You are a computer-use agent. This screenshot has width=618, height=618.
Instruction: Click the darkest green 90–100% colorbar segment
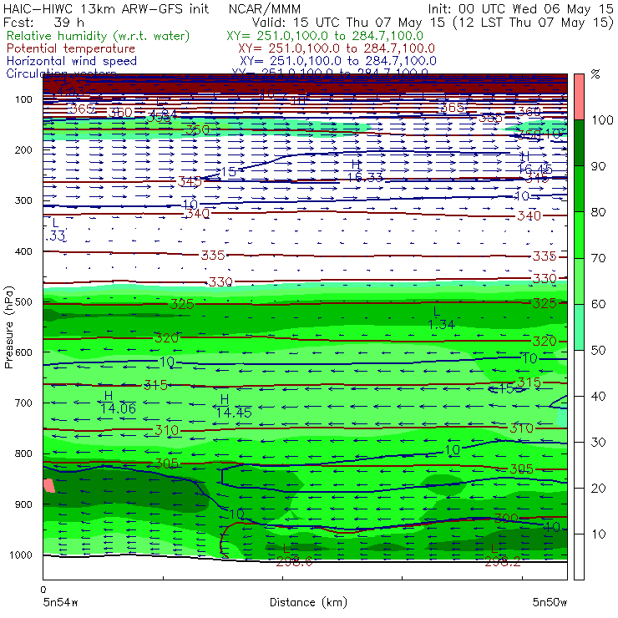pos(579,143)
